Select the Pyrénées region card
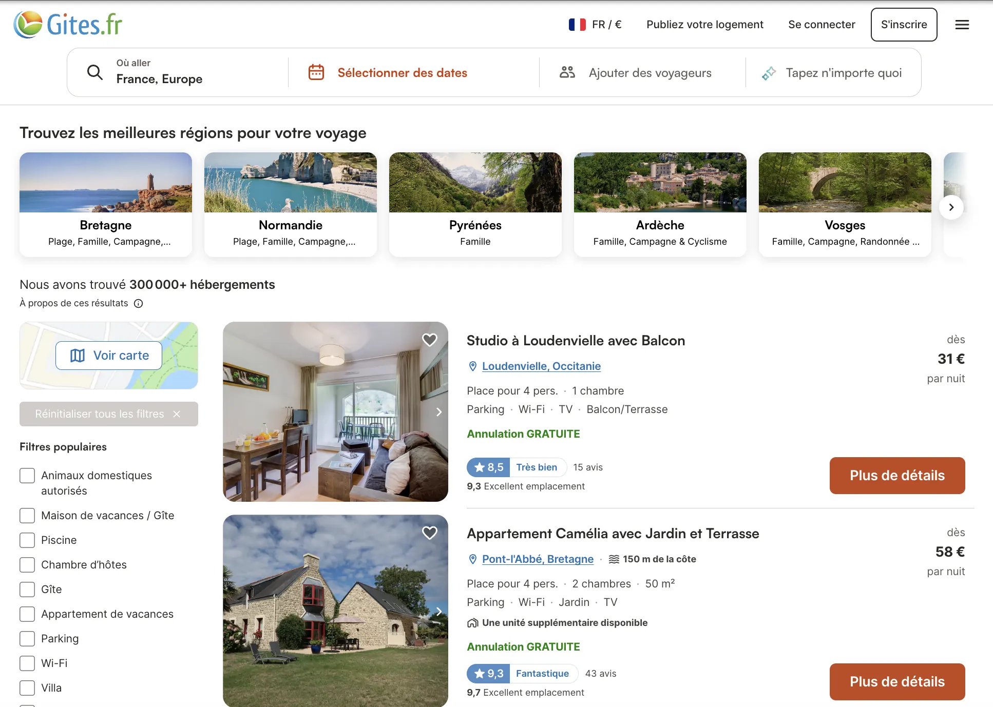The height and width of the screenshot is (707, 993). (475, 204)
